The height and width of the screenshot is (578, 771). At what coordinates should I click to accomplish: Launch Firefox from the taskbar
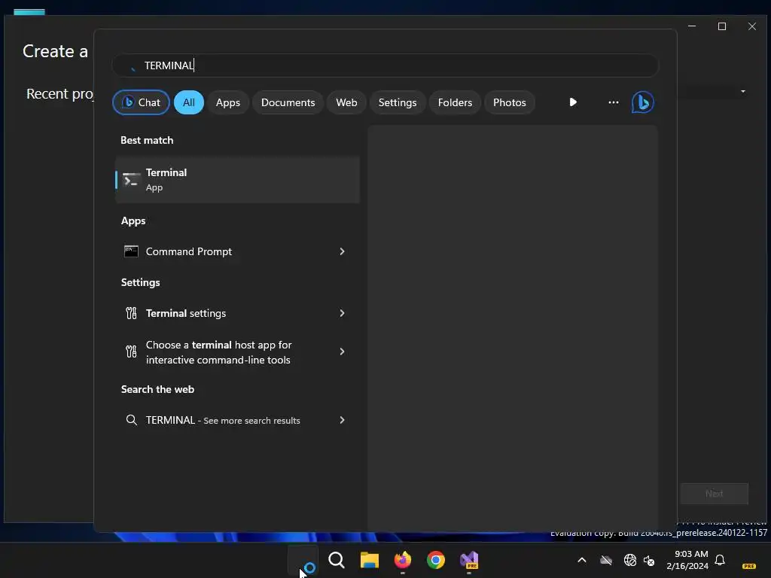pos(403,560)
